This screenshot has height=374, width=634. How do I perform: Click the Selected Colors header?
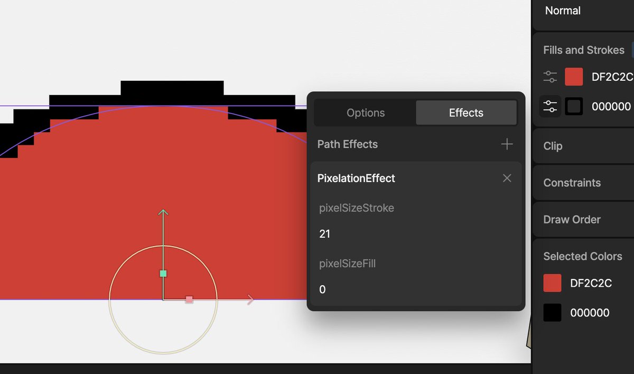583,256
